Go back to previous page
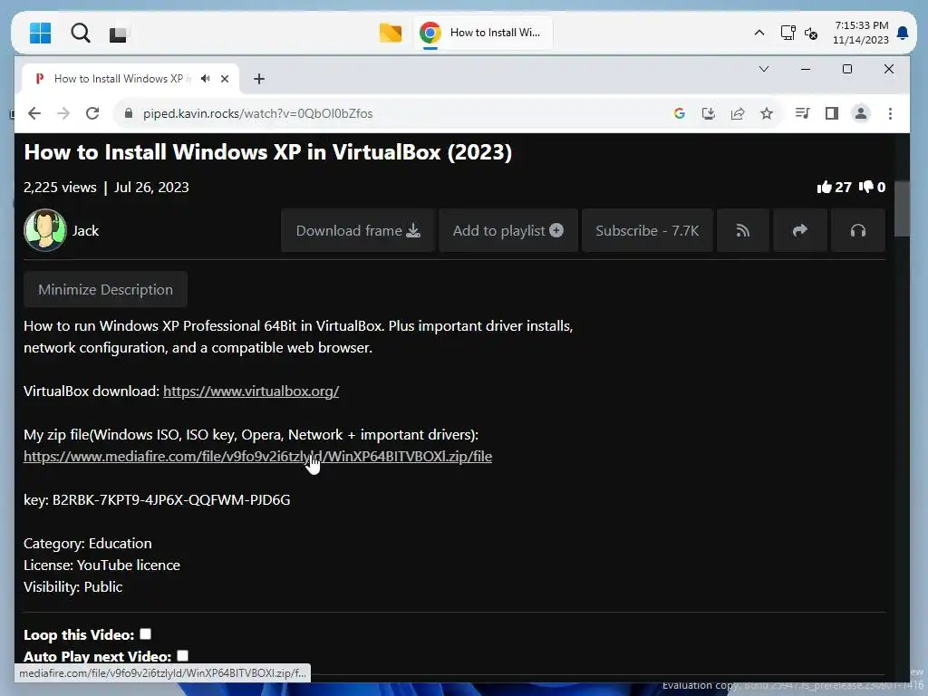Viewport: 928px width, 696px height. coord(34,113)
